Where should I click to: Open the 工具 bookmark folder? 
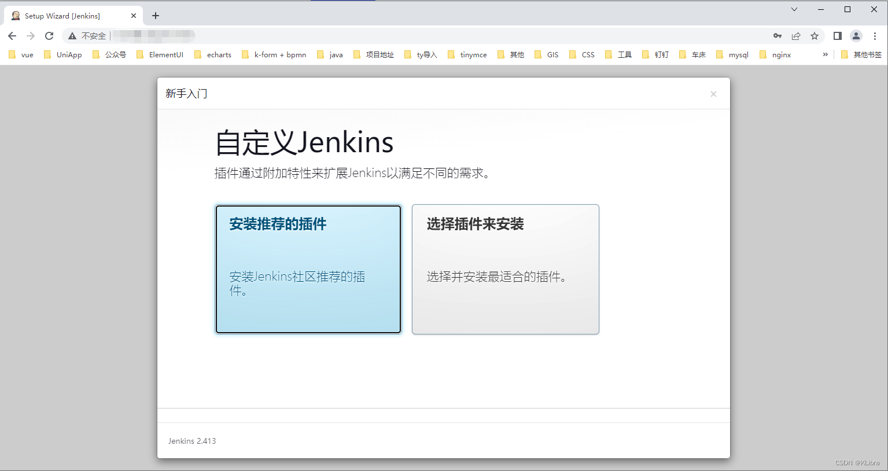click(x=618, y=55)
